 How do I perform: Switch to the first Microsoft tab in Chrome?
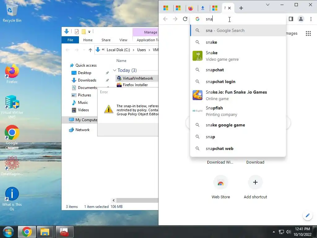click(x=166, y=8)
